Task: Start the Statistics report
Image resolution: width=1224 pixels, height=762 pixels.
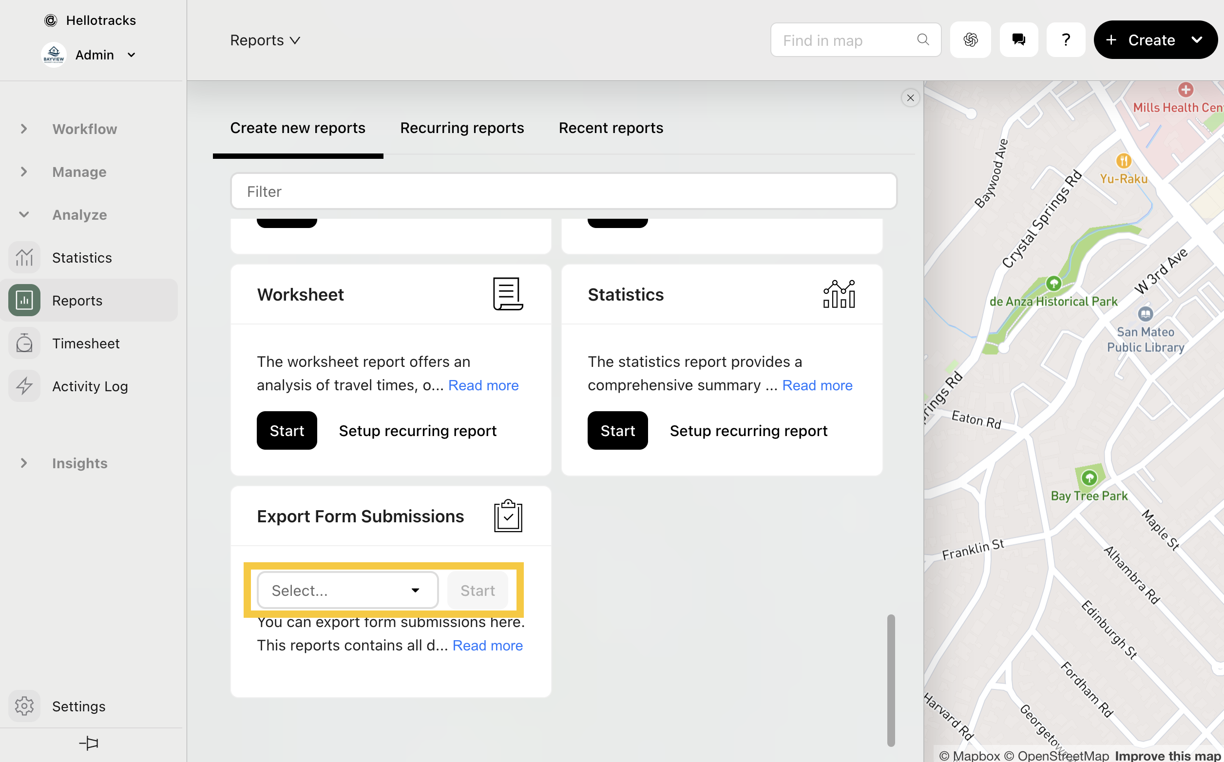Action: 618,430
